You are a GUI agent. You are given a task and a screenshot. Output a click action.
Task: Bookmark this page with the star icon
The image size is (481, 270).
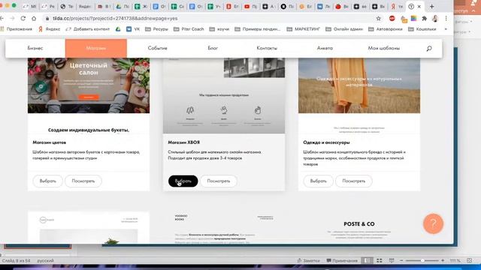(x=379, y=18)
